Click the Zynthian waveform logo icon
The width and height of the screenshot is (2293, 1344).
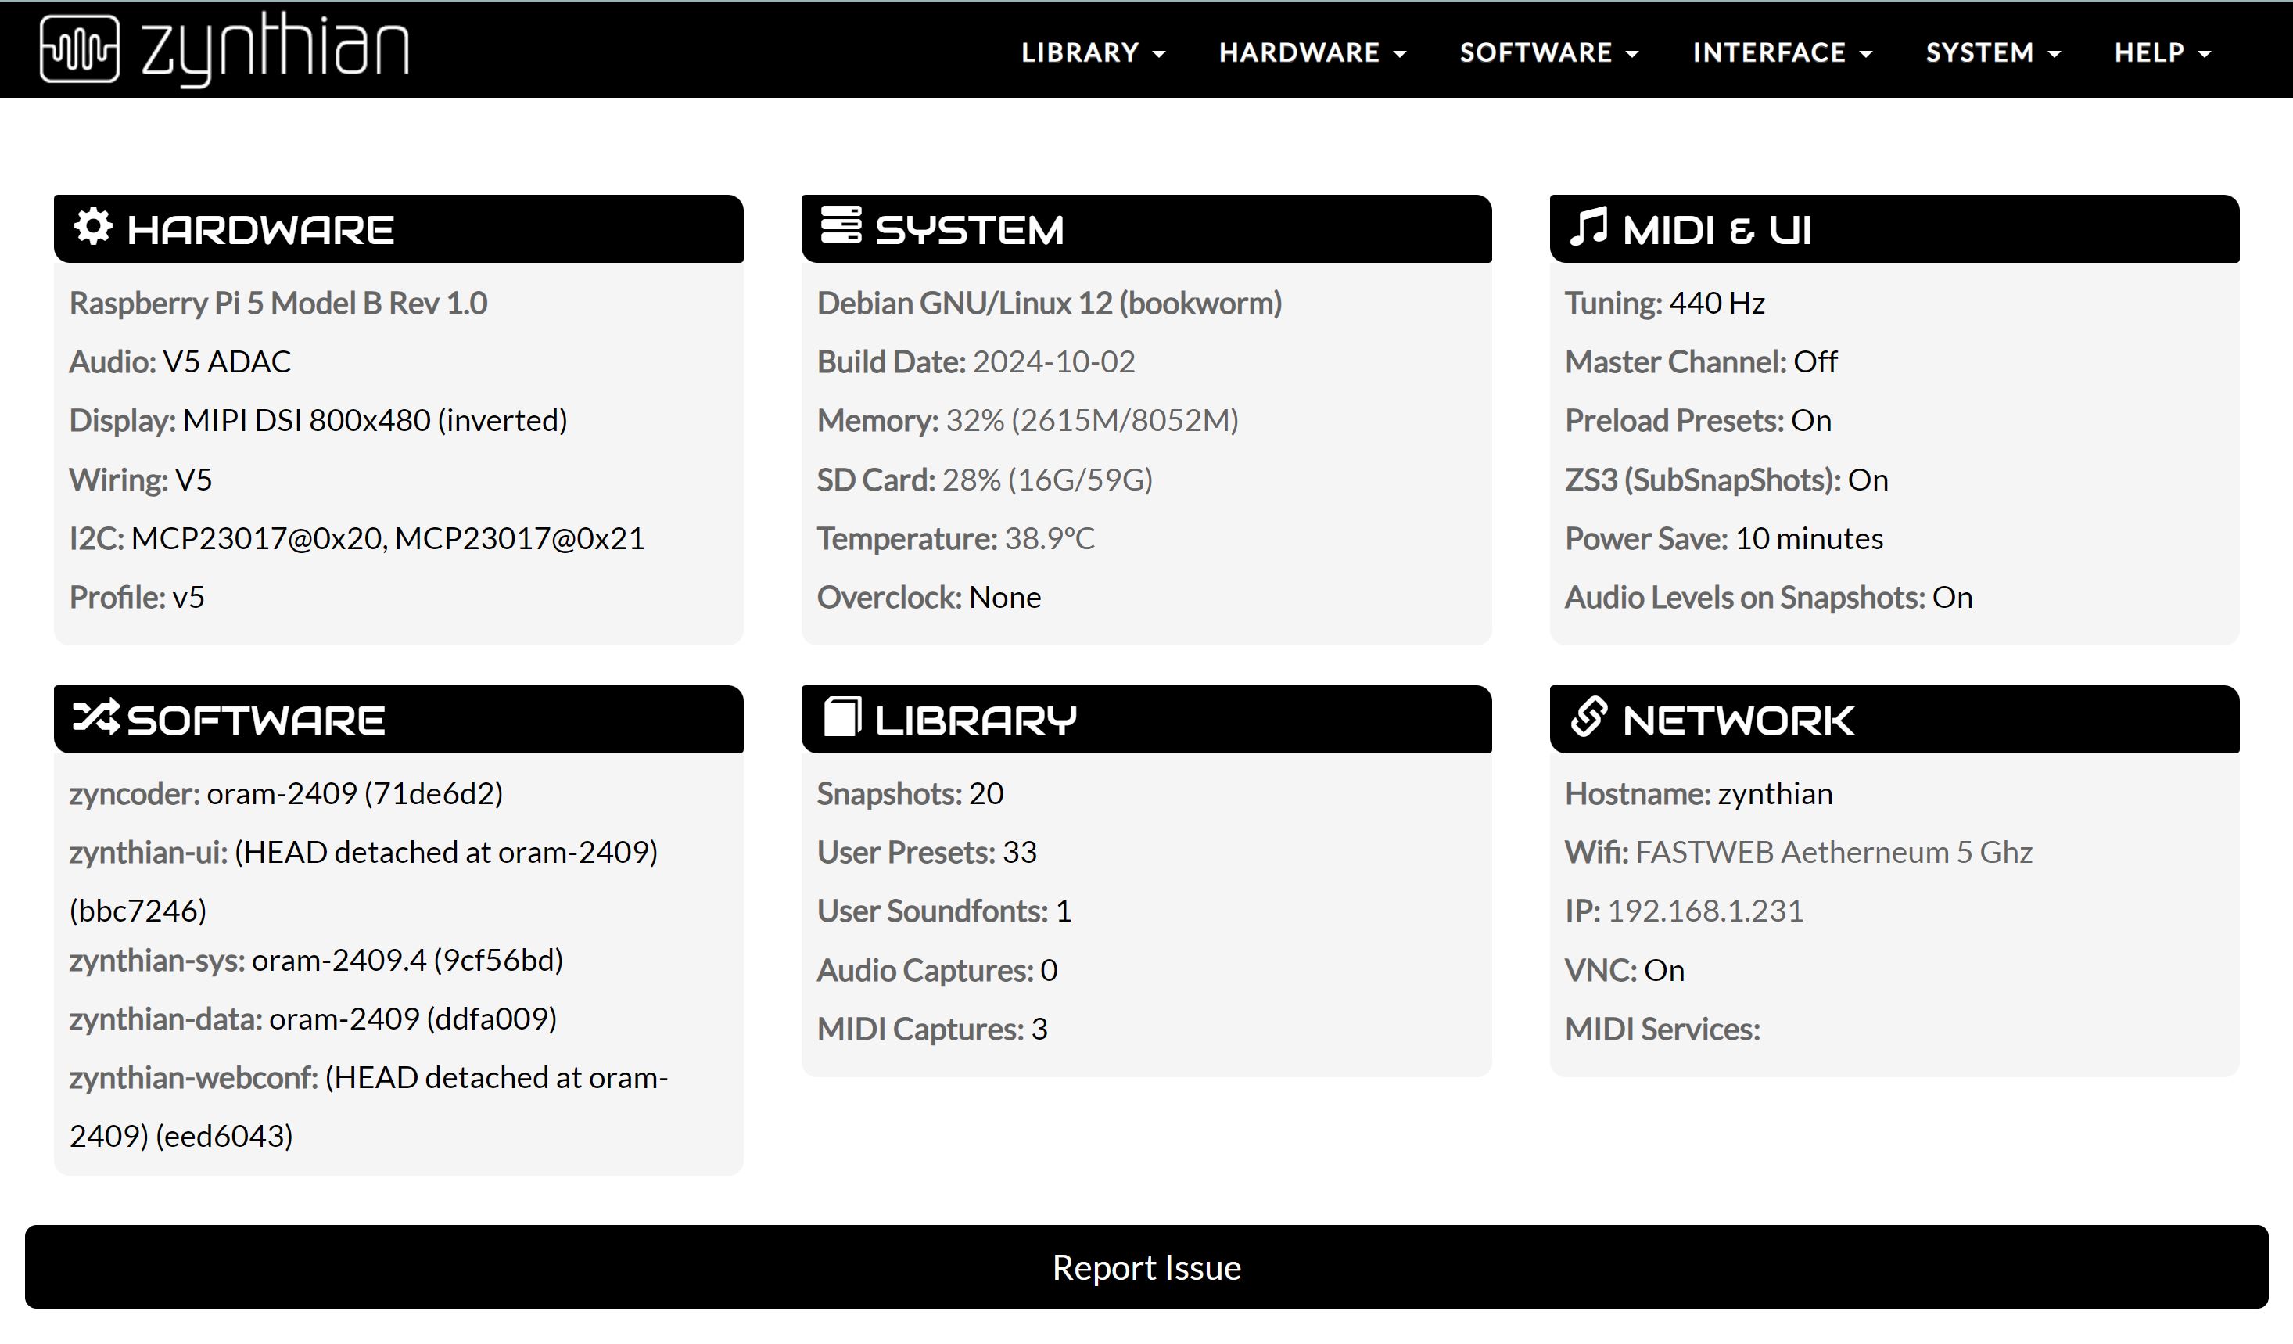pos(80,49)
